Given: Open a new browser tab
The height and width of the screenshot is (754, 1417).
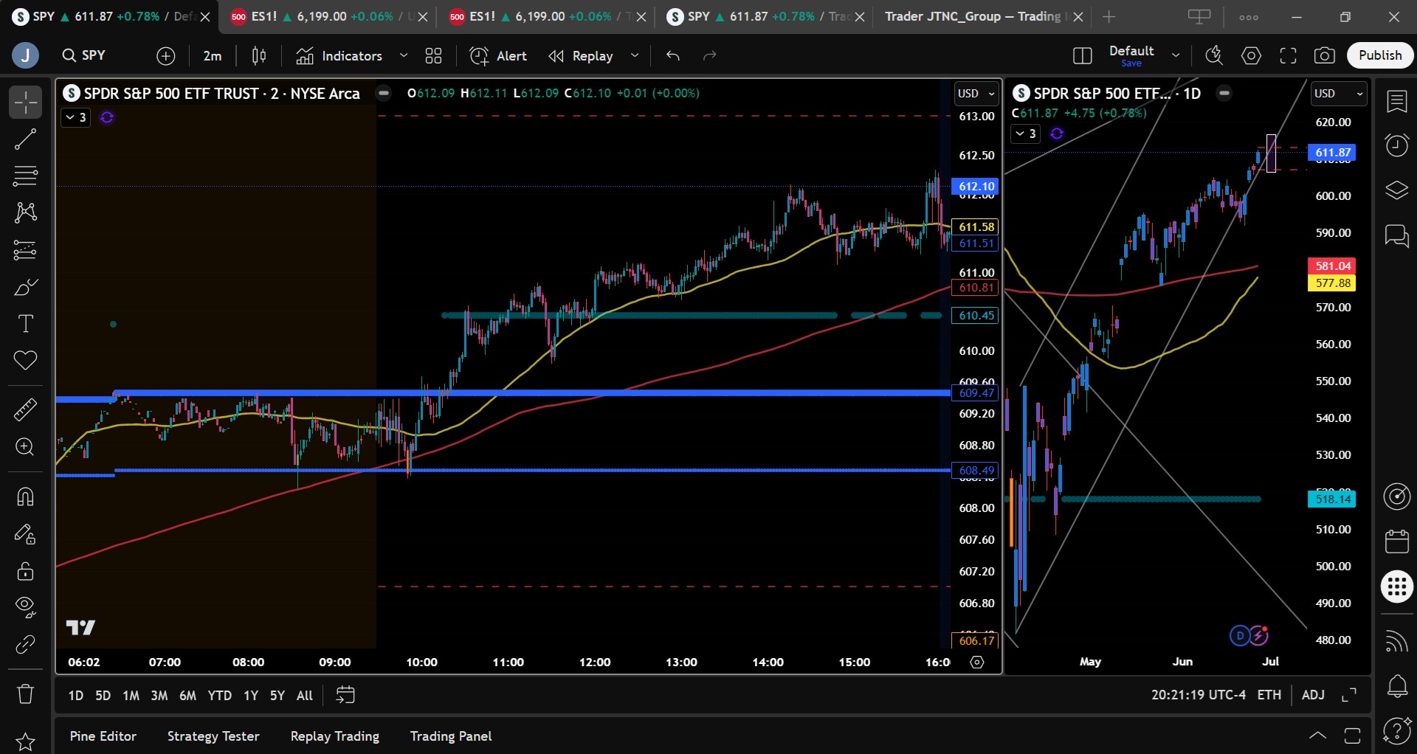Looking at the screenshot, I should [x=1109, y=16].
